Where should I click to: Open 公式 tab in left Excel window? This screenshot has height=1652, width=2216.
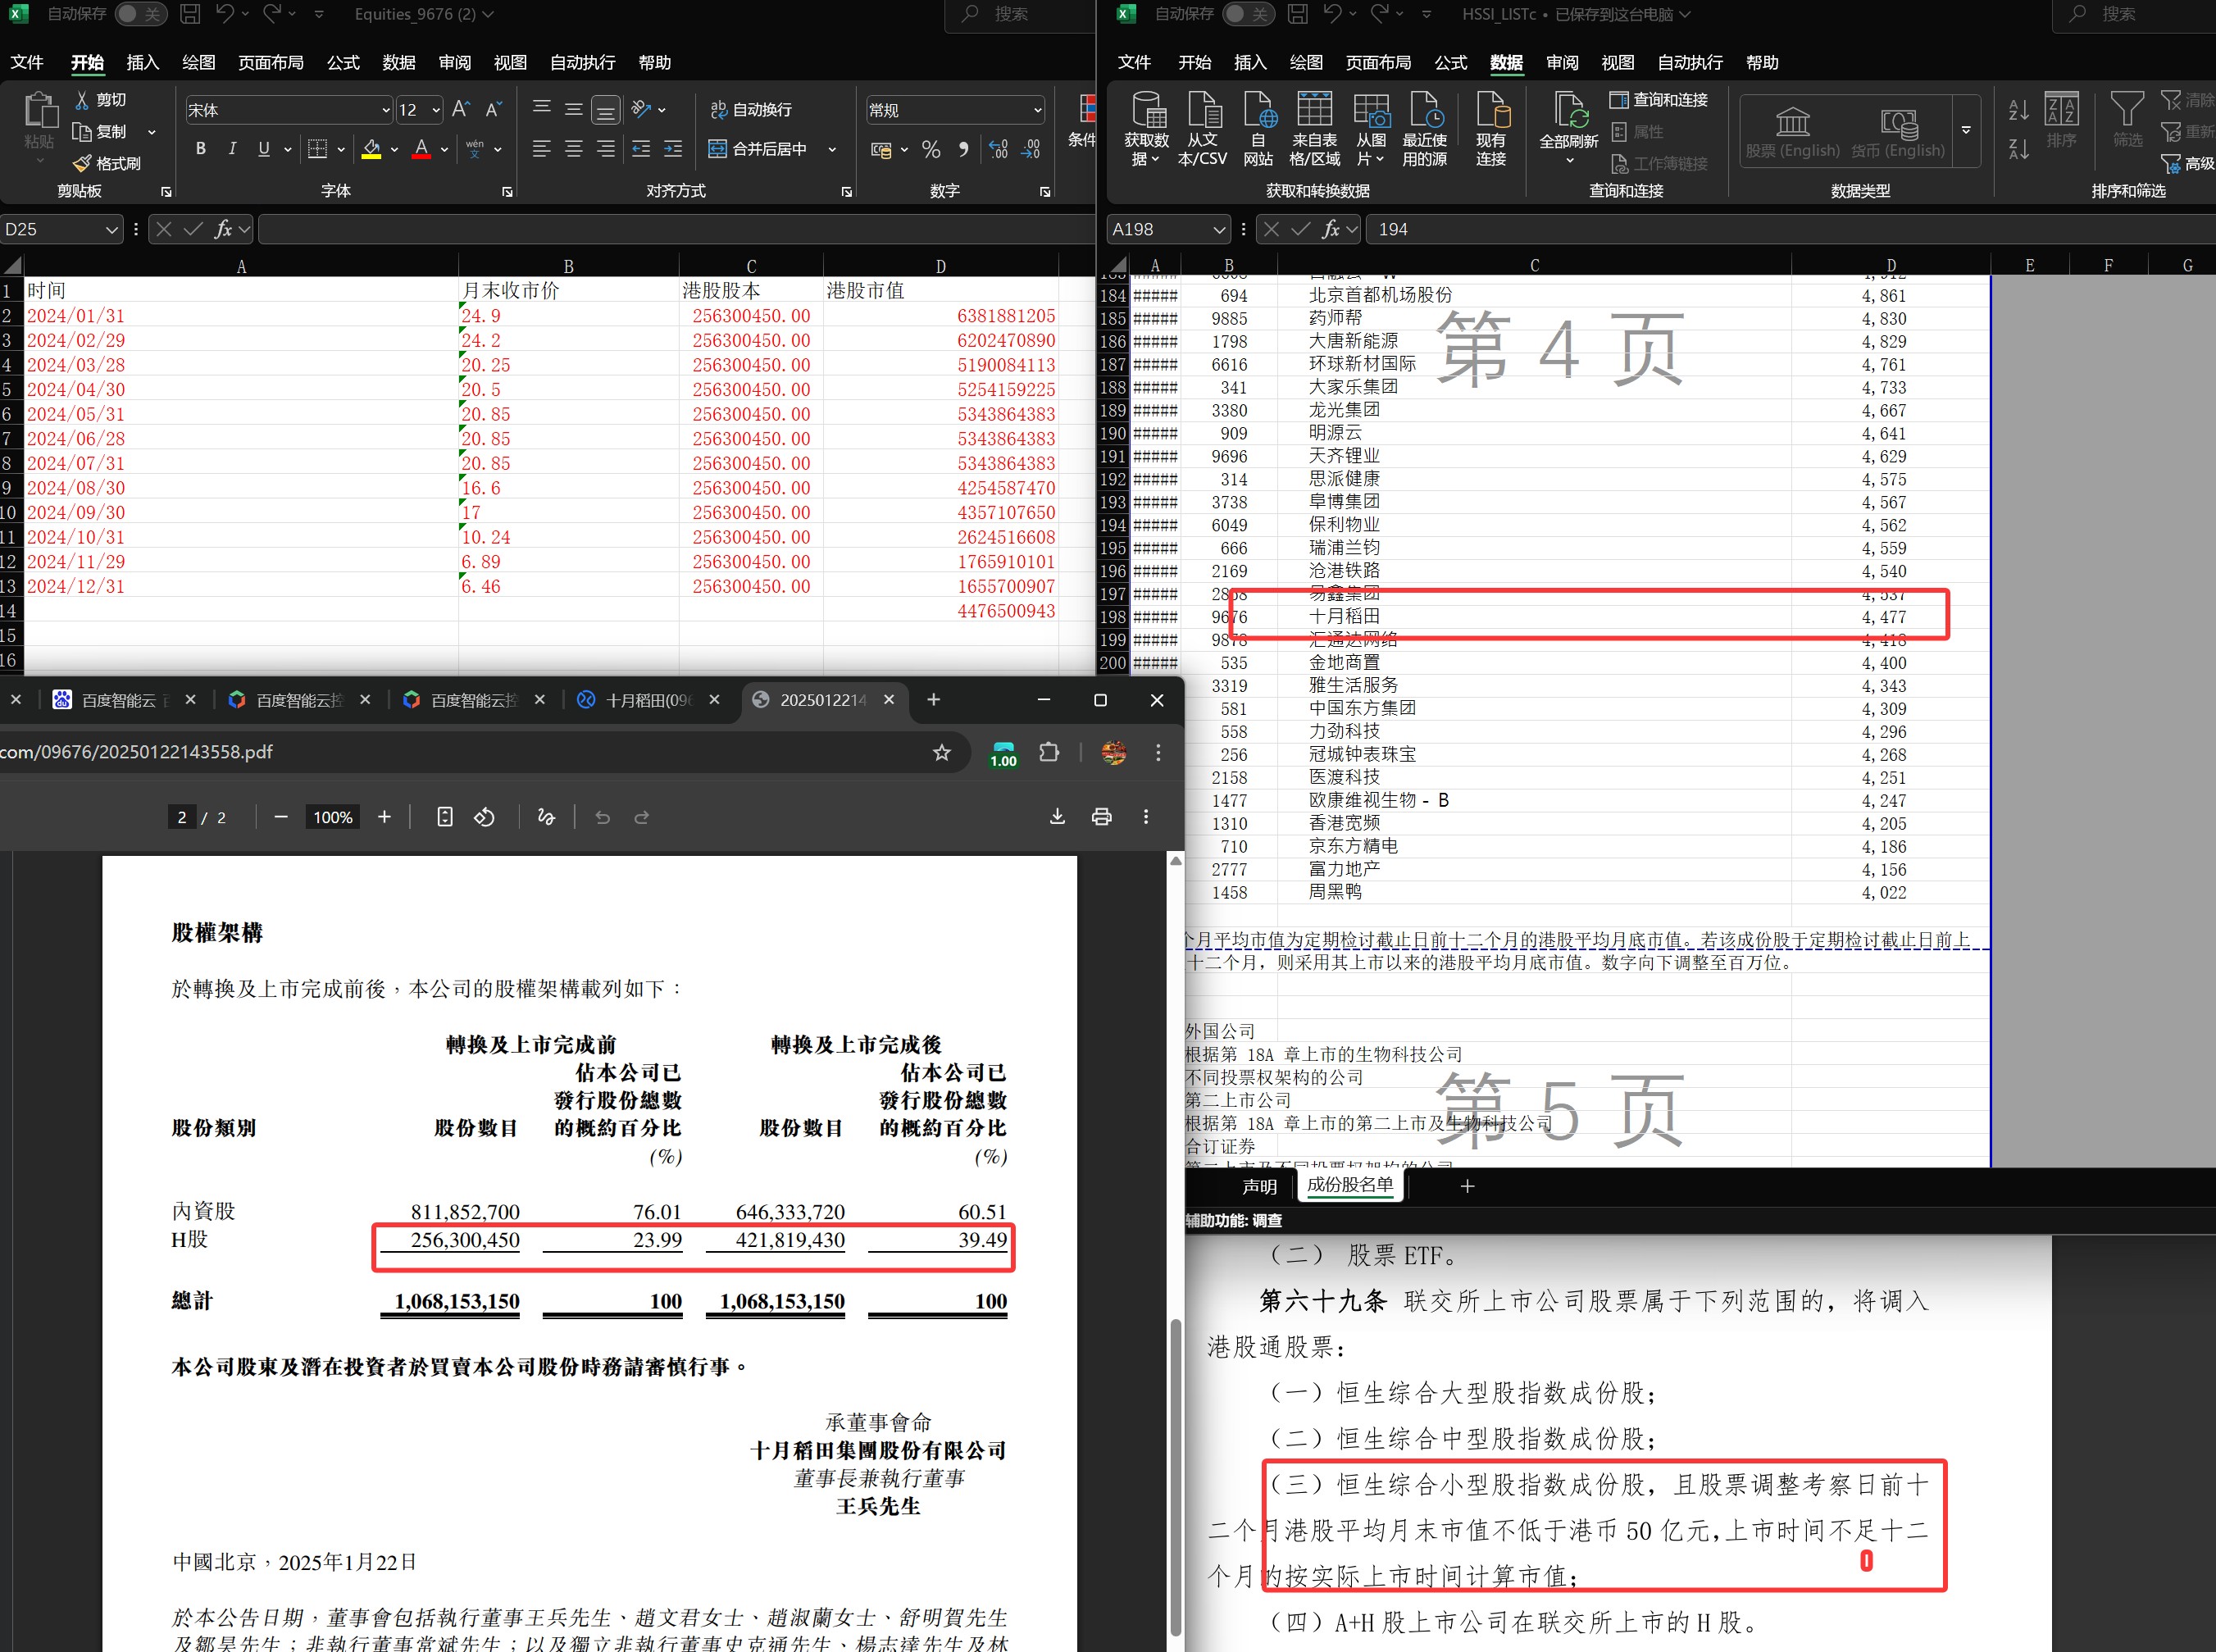pyautogui.click(x=342, y=62)
